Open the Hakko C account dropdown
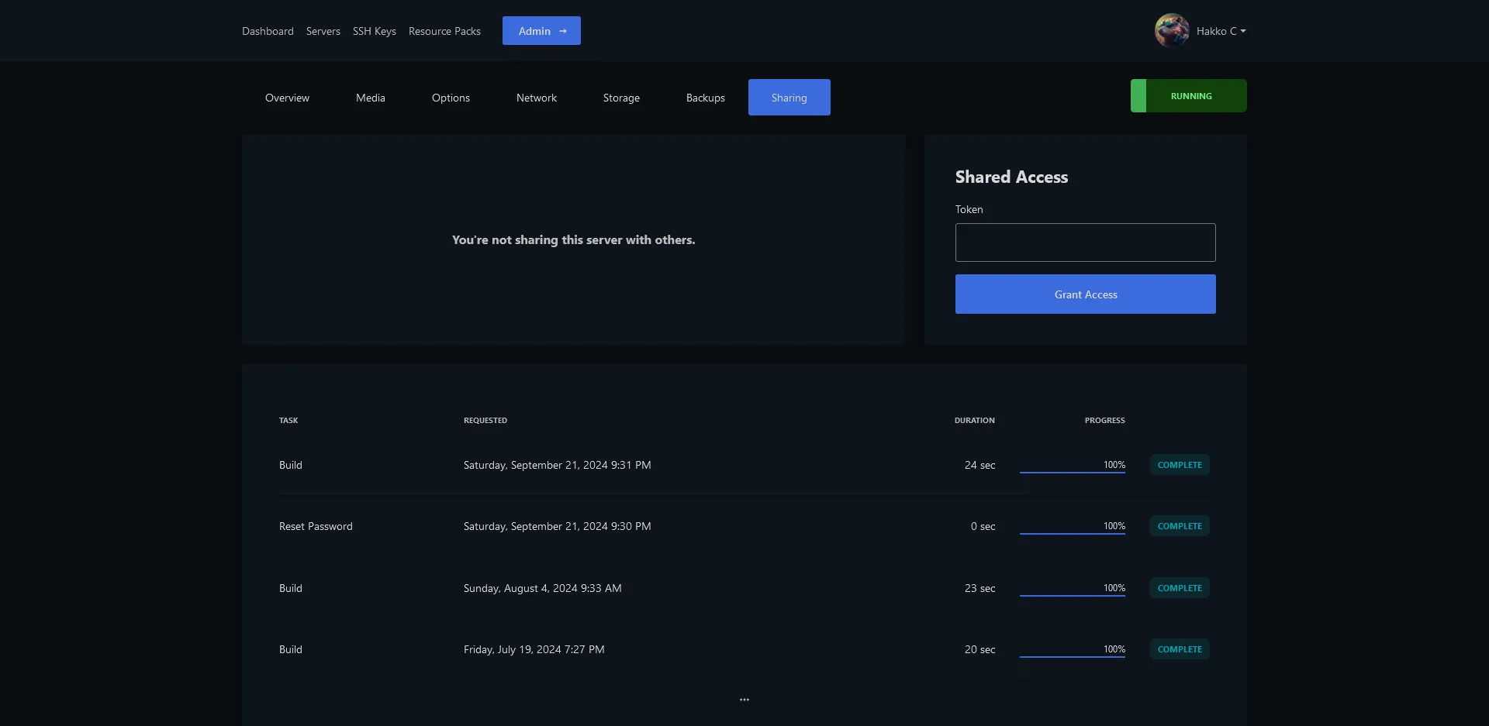Screen dimensions: 1489x726 click(1221, 31)
